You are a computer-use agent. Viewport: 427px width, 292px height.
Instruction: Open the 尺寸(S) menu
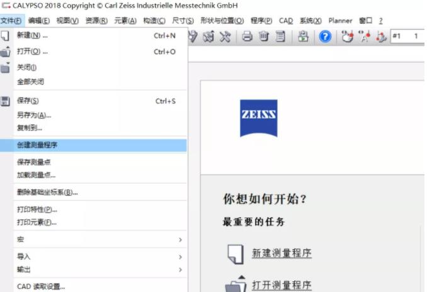(x=183, y=21)
